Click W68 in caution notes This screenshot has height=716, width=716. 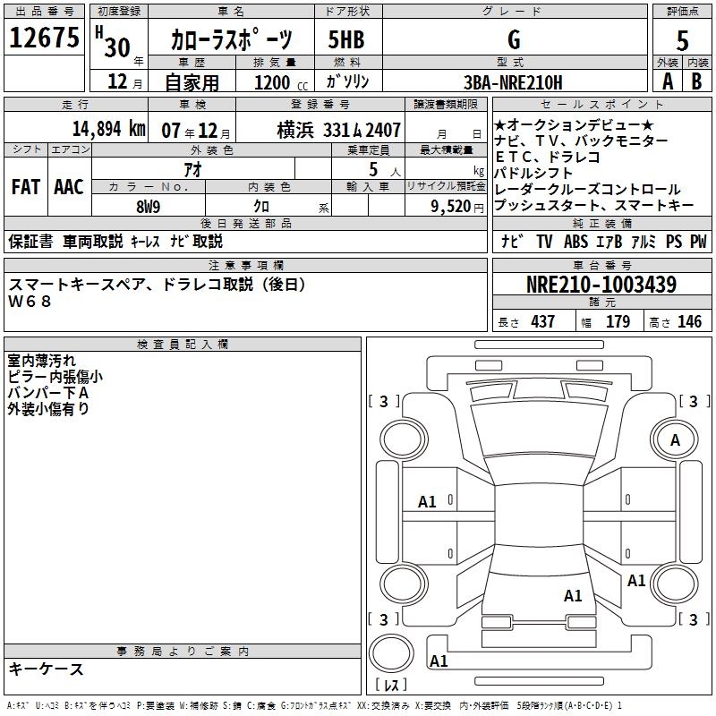point(30,302)
